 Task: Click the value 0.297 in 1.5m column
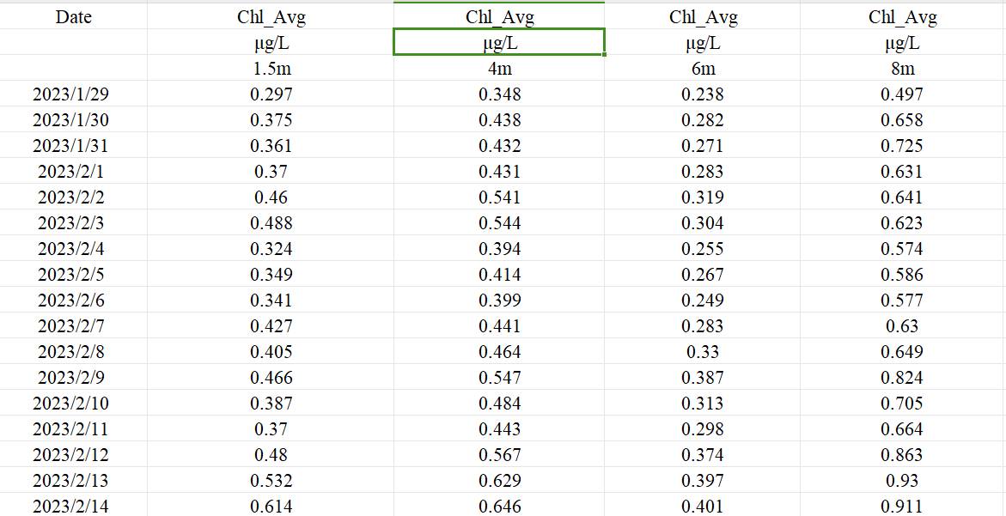click(271, 94)
